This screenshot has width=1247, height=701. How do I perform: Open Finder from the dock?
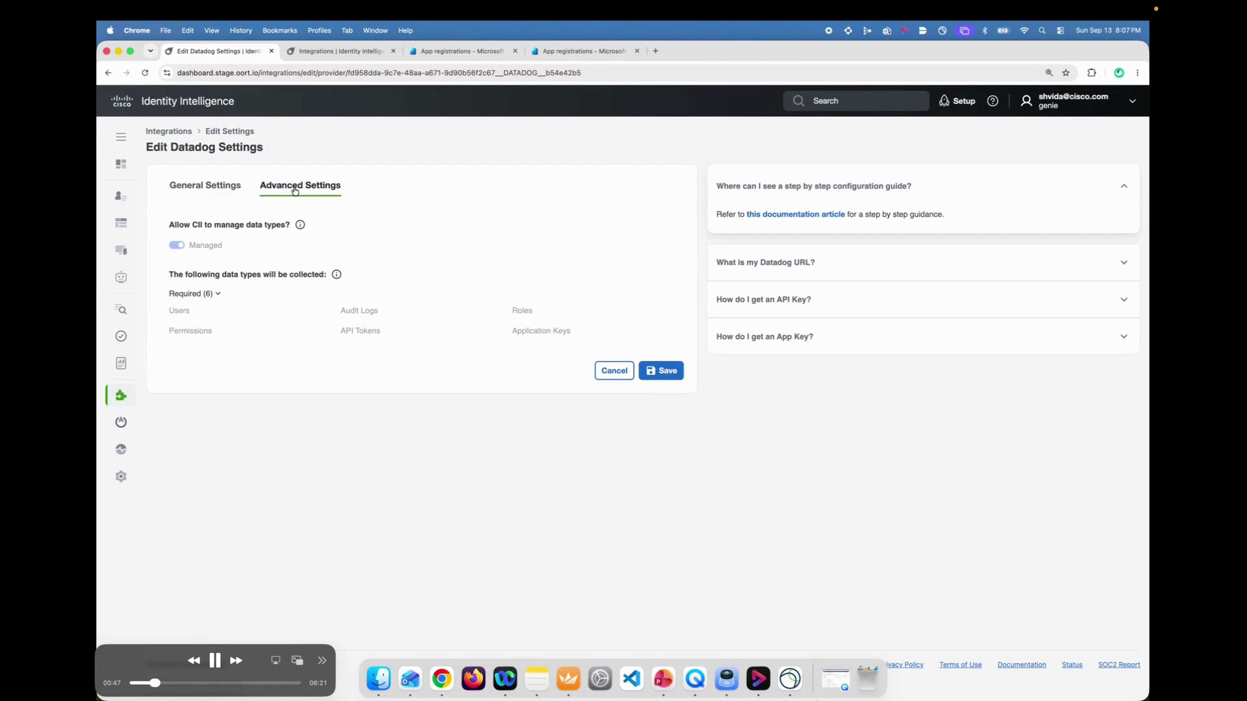pos(379,679)
